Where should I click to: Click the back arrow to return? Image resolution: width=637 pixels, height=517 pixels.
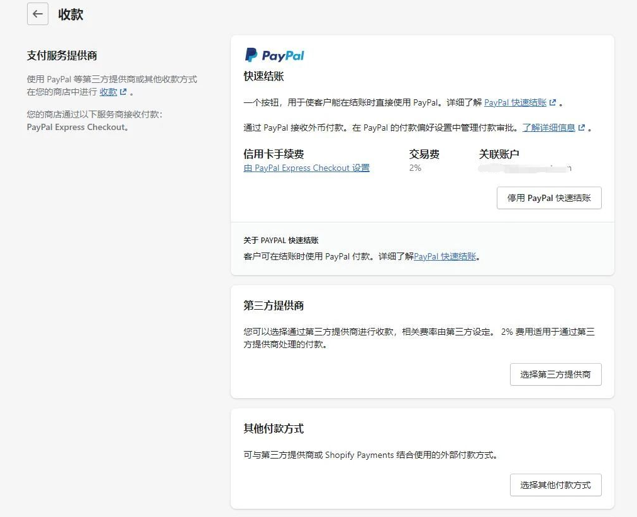pyautogui.click(x=37, y=14)
